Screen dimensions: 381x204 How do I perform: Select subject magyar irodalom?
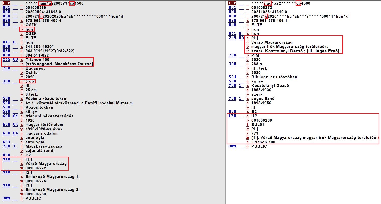pyautogui.click(x=42, y=133)
